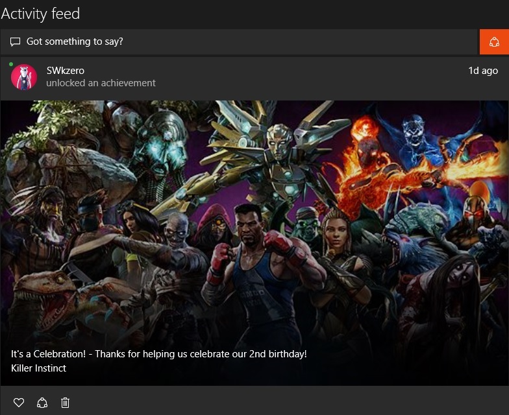Viewport: 509px width, 415px height.
Task: Click the '1d ago' timestamp
Action: pyautogui.click(x=483, y=71)
